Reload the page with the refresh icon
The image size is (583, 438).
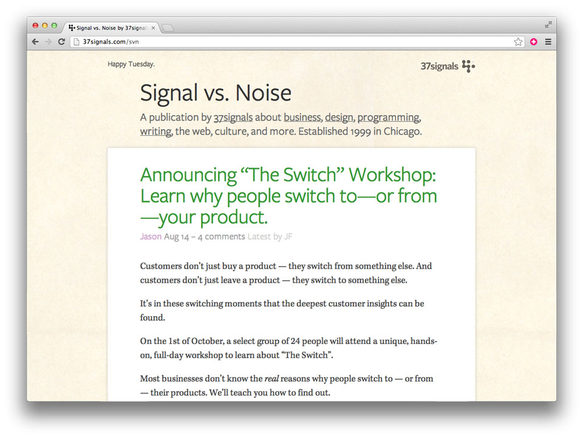62,42
